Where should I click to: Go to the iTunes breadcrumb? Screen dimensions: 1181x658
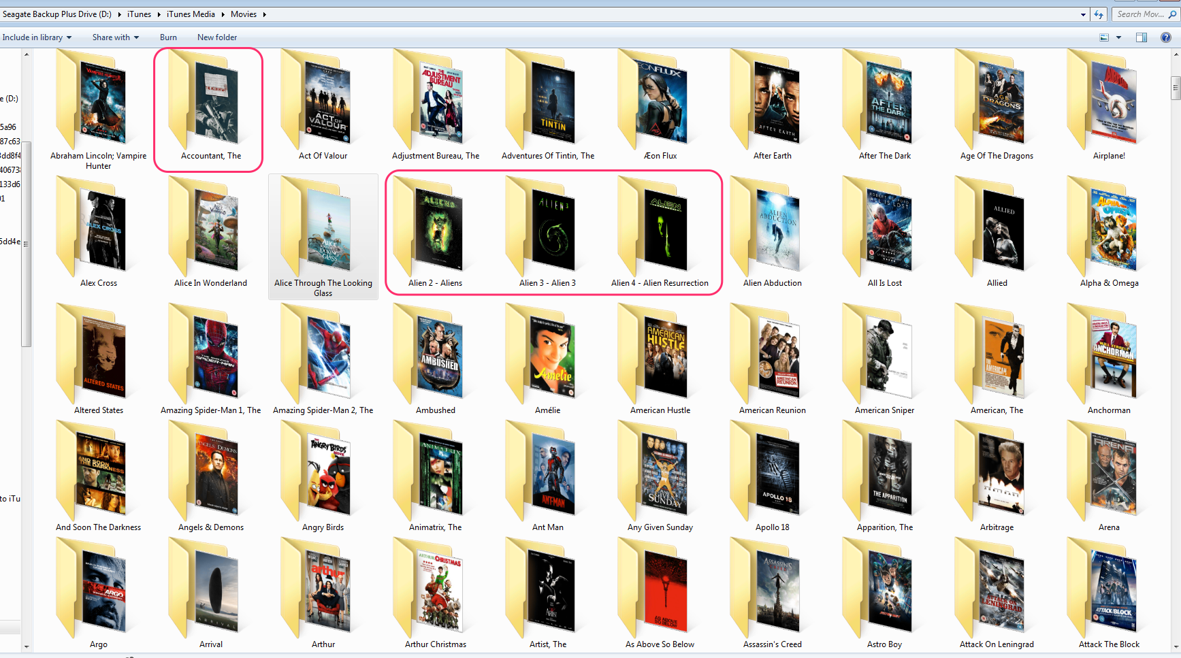pyautogui.click(x=139, y=14)
